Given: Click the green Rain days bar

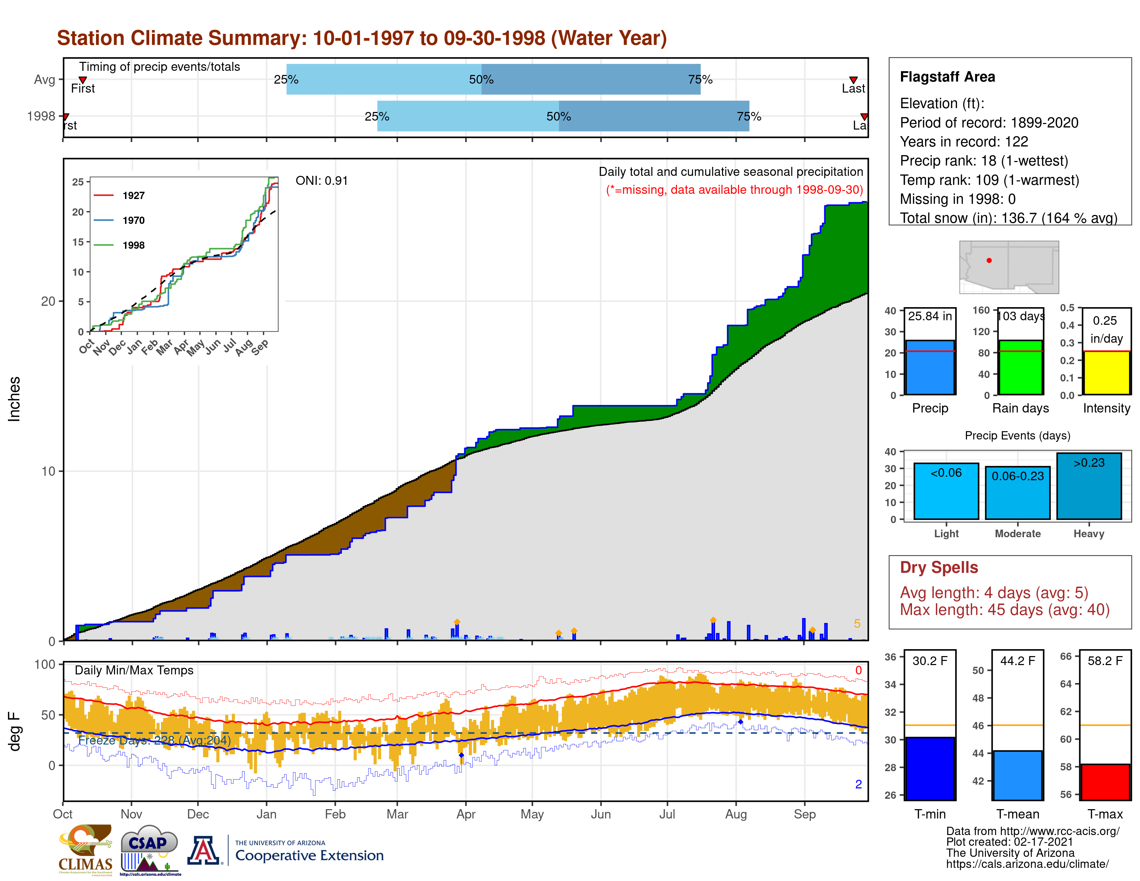Looking at the screenshot, I should (x=1020, y=368).
